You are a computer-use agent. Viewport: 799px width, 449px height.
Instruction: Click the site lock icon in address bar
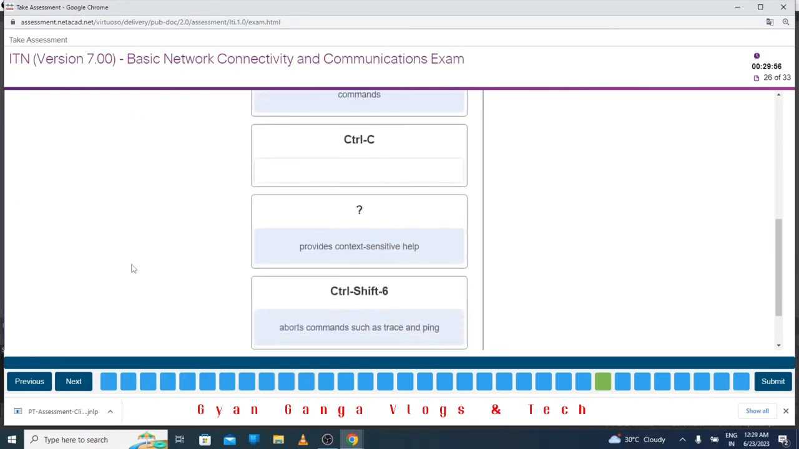[12, 22]
